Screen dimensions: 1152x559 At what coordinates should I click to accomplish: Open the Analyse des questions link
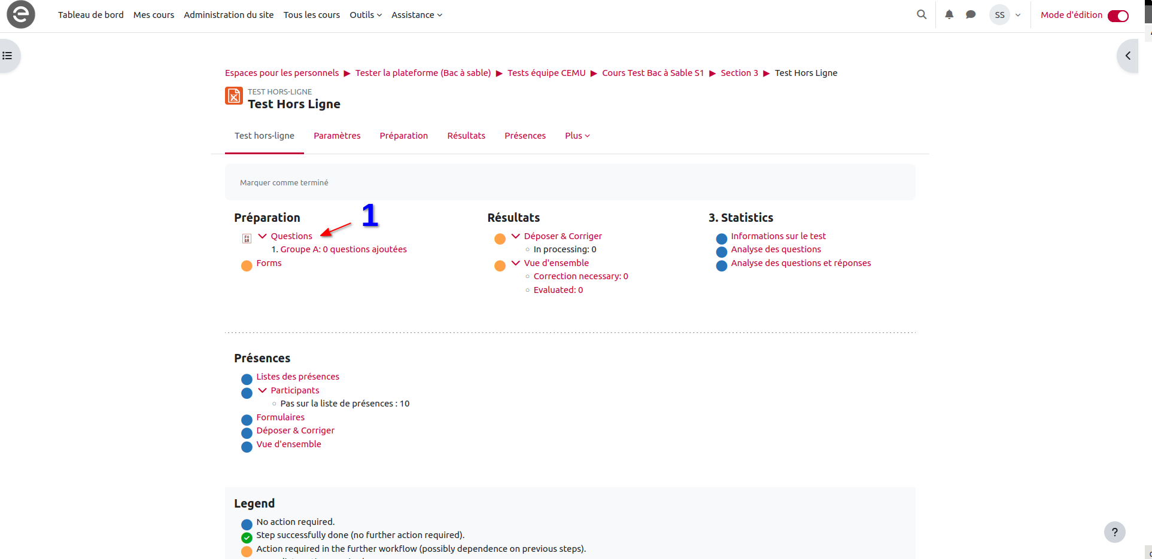coord(776,249)
